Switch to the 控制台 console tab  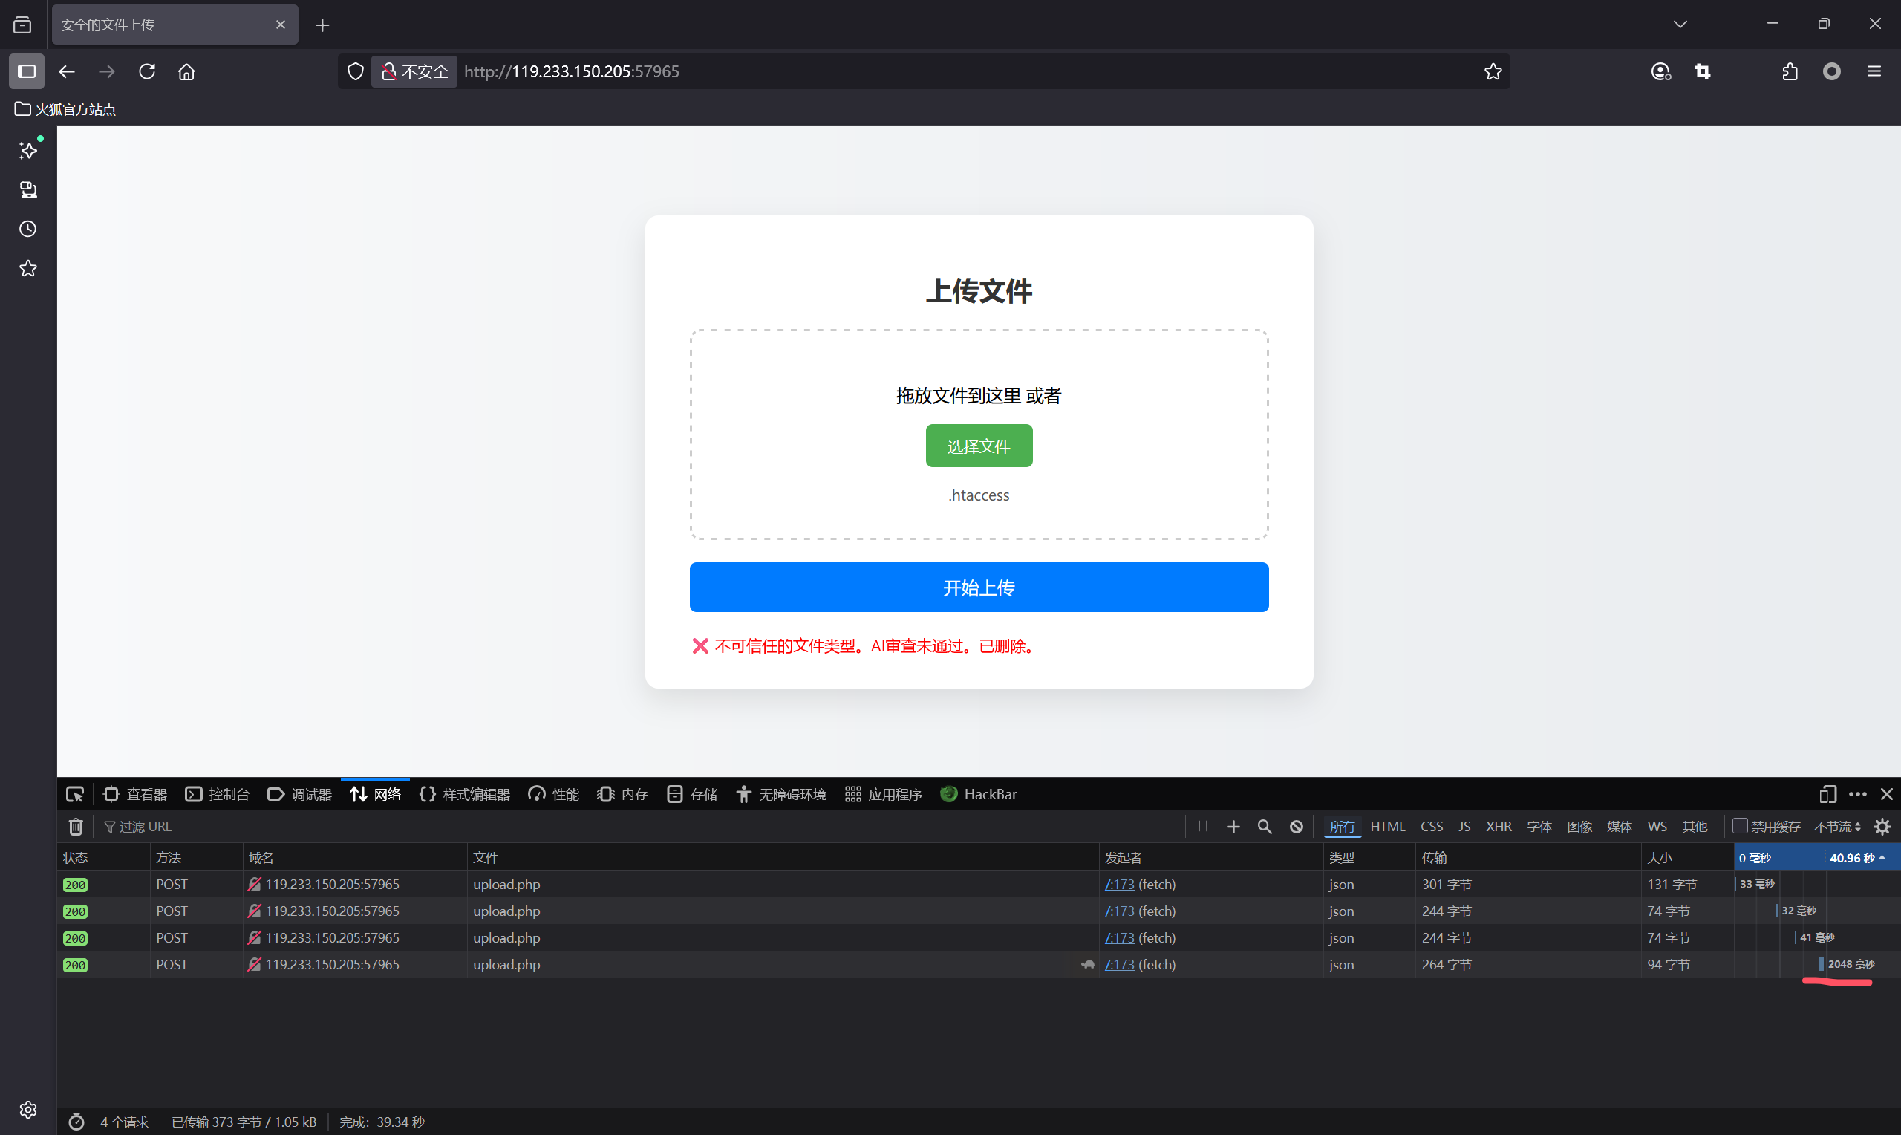218,794
